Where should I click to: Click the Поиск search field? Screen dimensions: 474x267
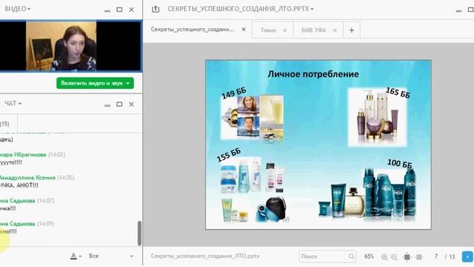point(327,257)
